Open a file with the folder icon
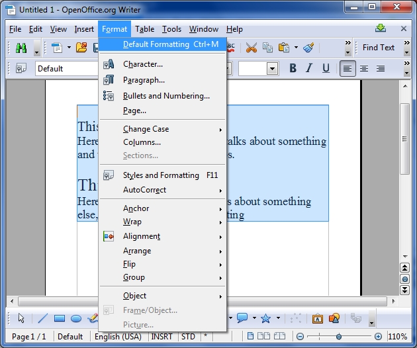Viewport: 417px width, 348px height. pyautogui.click(x=81, y=48)
